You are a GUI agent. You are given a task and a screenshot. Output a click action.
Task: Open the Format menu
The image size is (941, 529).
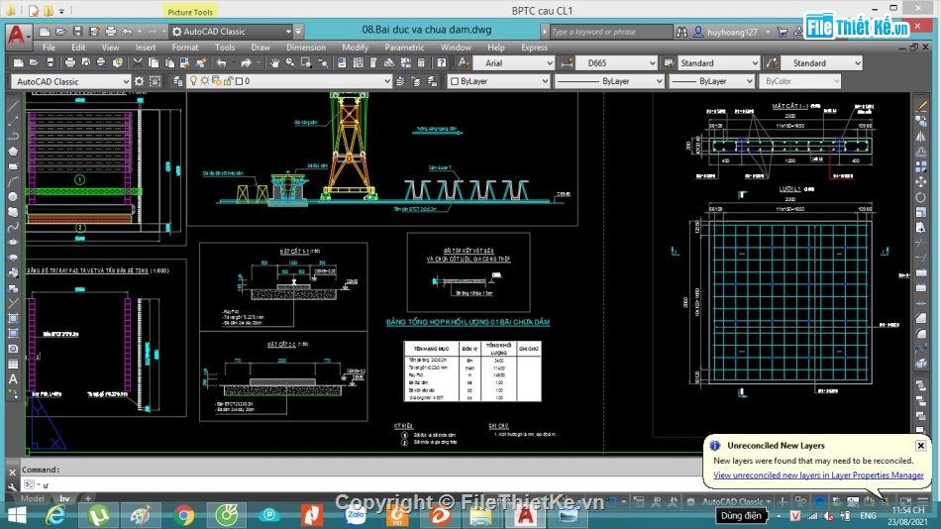[x=185, y=47]
